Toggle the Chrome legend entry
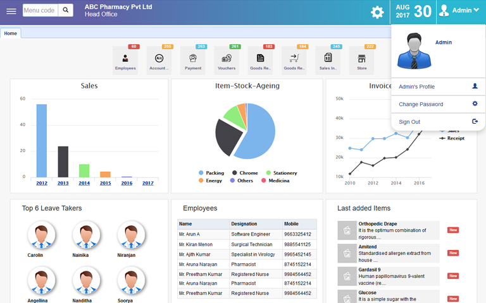 (x=245, y=173)
